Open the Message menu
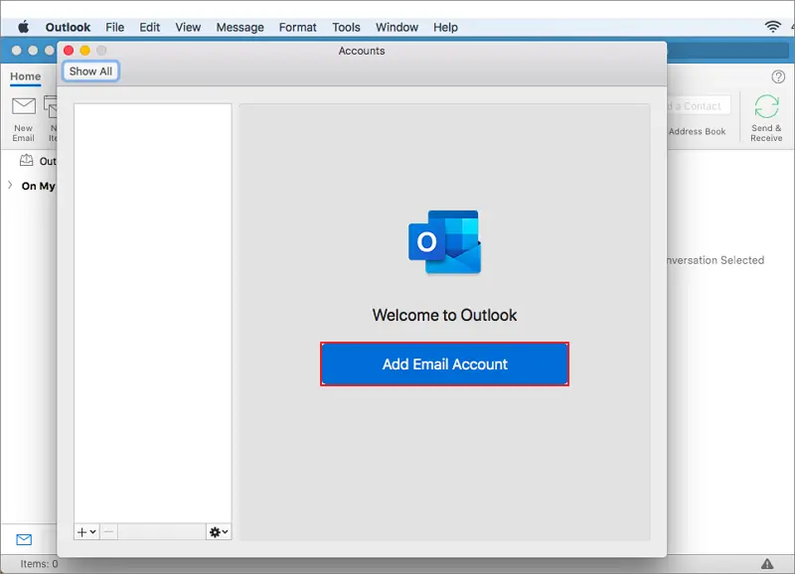 239,27
